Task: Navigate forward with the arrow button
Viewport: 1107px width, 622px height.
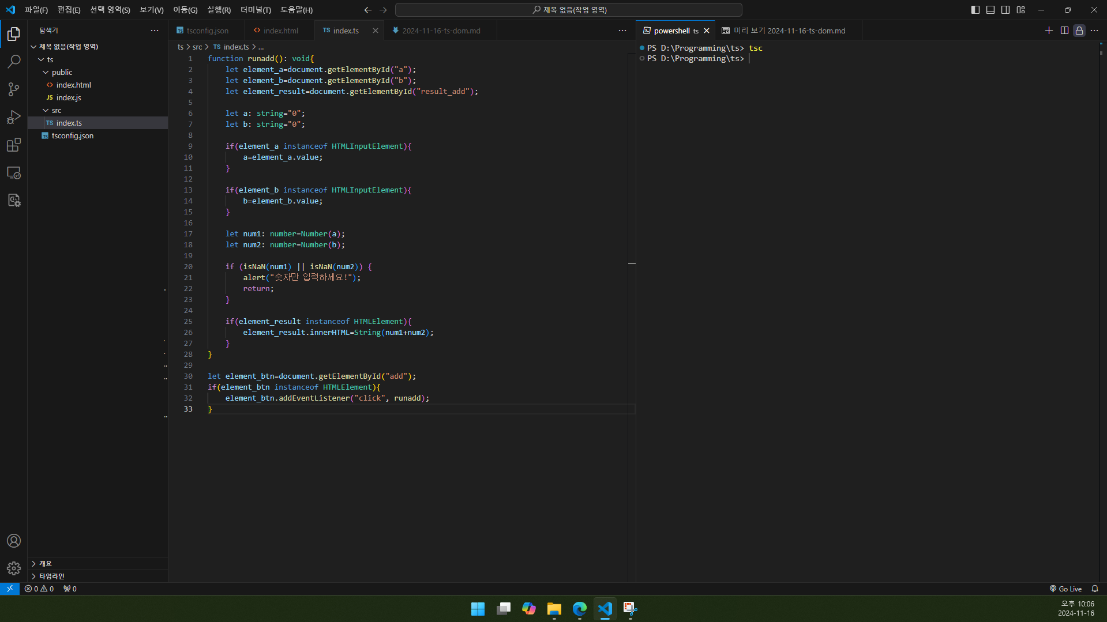Action: [x=383, y=10]
